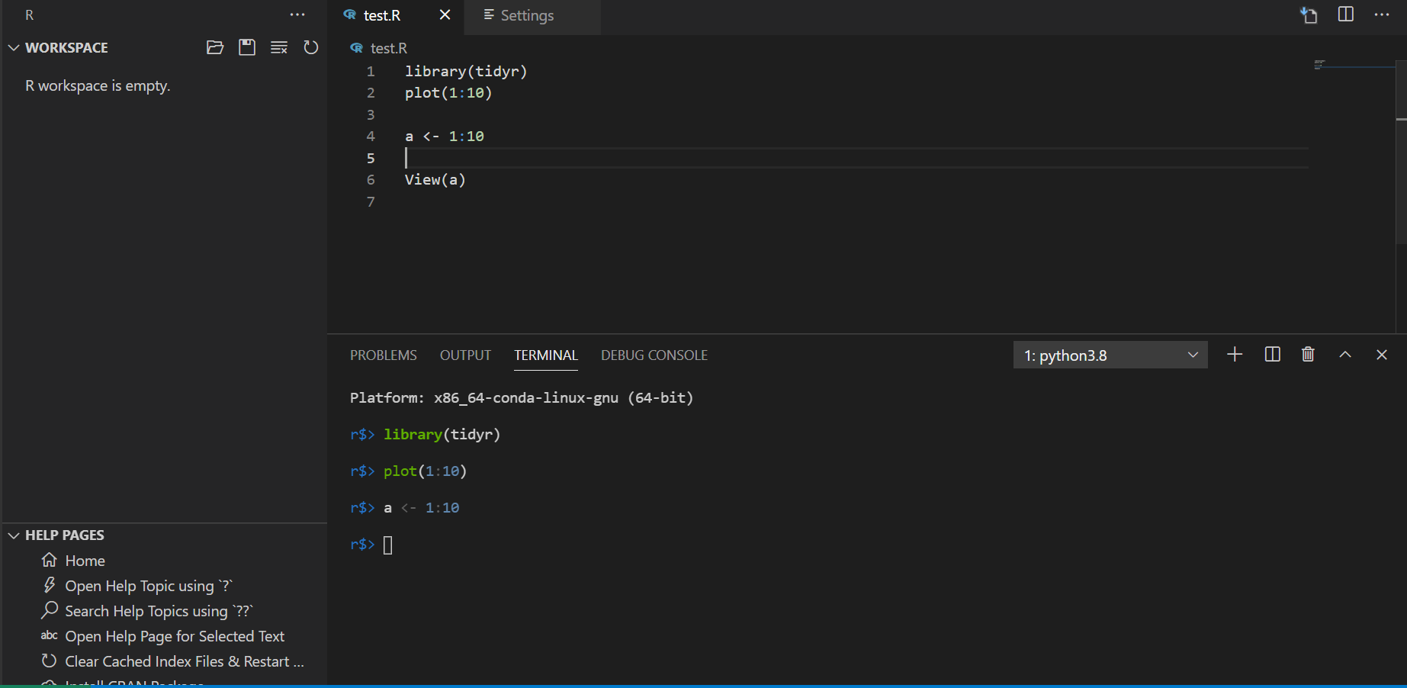
Task: Click plot(1:10) in terminal output
Action: pos(425,471)
